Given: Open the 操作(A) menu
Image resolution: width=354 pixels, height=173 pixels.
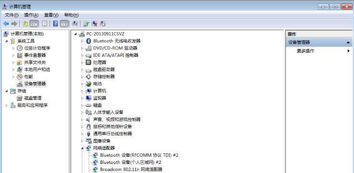Looking at the screenshot, I should [31, 15].
